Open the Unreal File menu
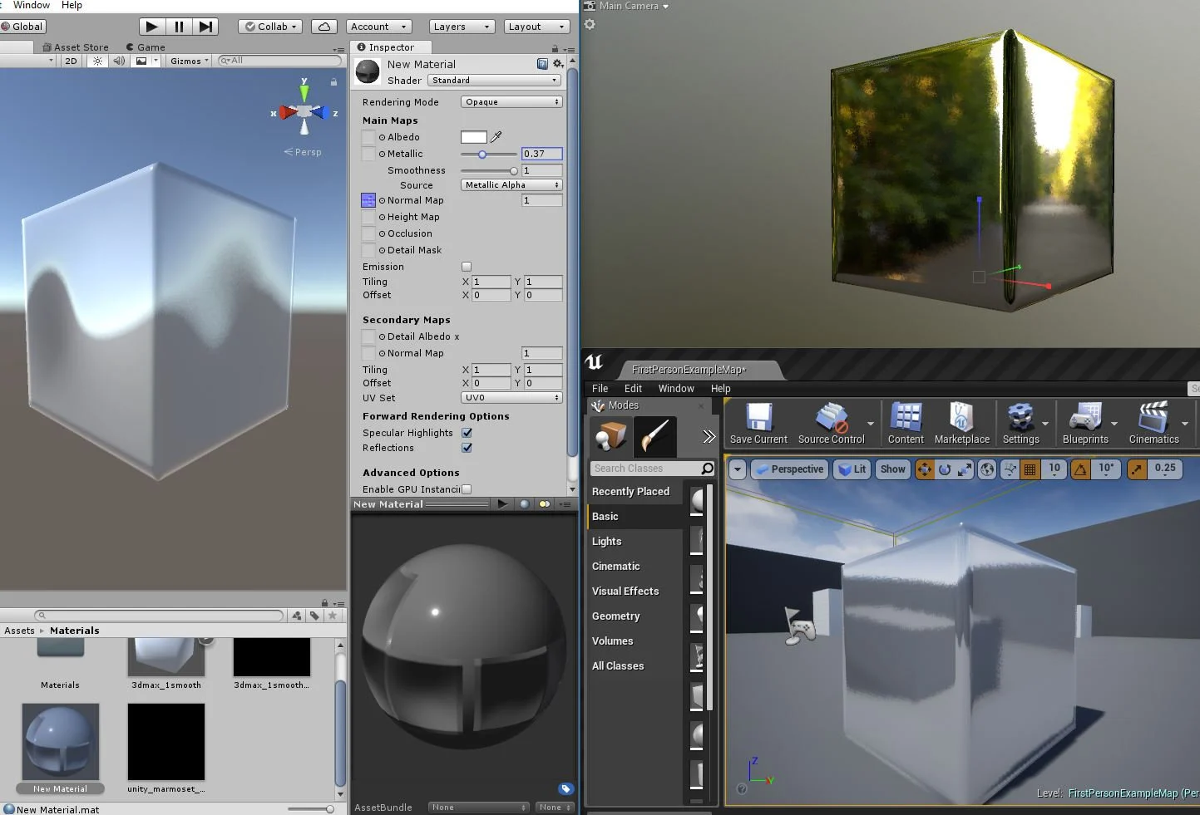The width and height of the screenshot is (1200, 815). point(600,388)
